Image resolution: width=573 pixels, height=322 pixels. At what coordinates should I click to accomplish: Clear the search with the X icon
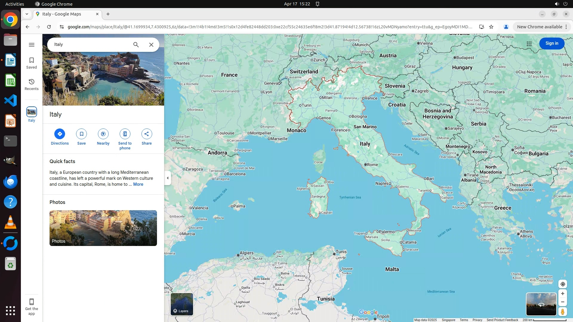[151, 45]
